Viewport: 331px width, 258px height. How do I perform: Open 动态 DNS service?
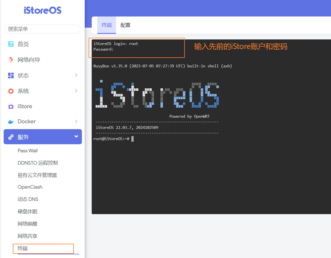click(28, 199)
